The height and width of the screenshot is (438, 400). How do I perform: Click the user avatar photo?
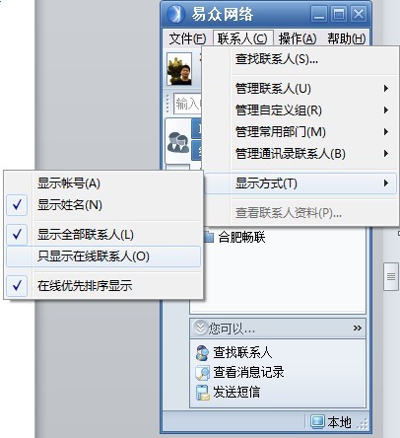pos(179,69)
